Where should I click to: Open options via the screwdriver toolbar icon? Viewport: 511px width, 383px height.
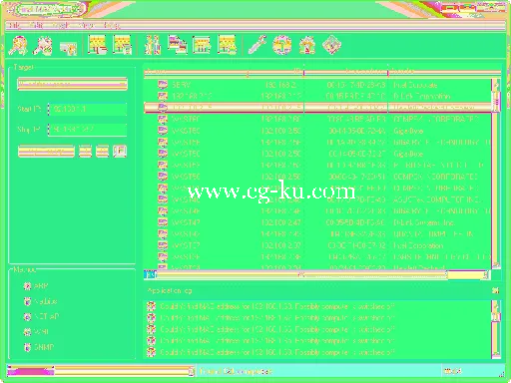257,45
